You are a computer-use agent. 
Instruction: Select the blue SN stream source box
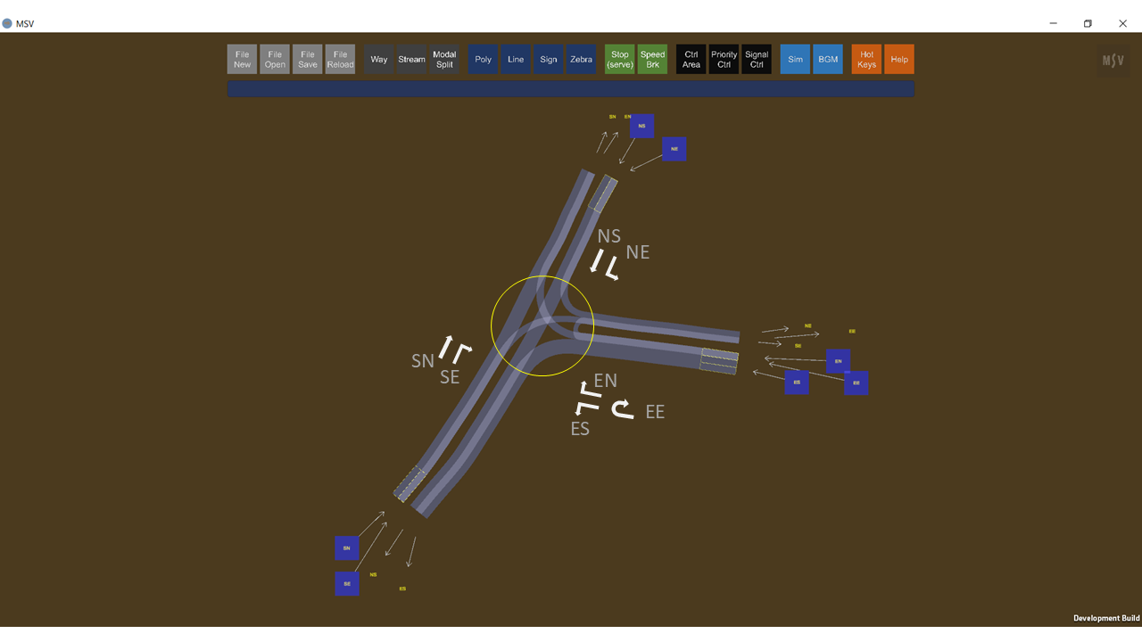347,548
